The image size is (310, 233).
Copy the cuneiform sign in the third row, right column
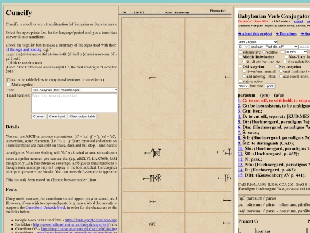[224, 178]
